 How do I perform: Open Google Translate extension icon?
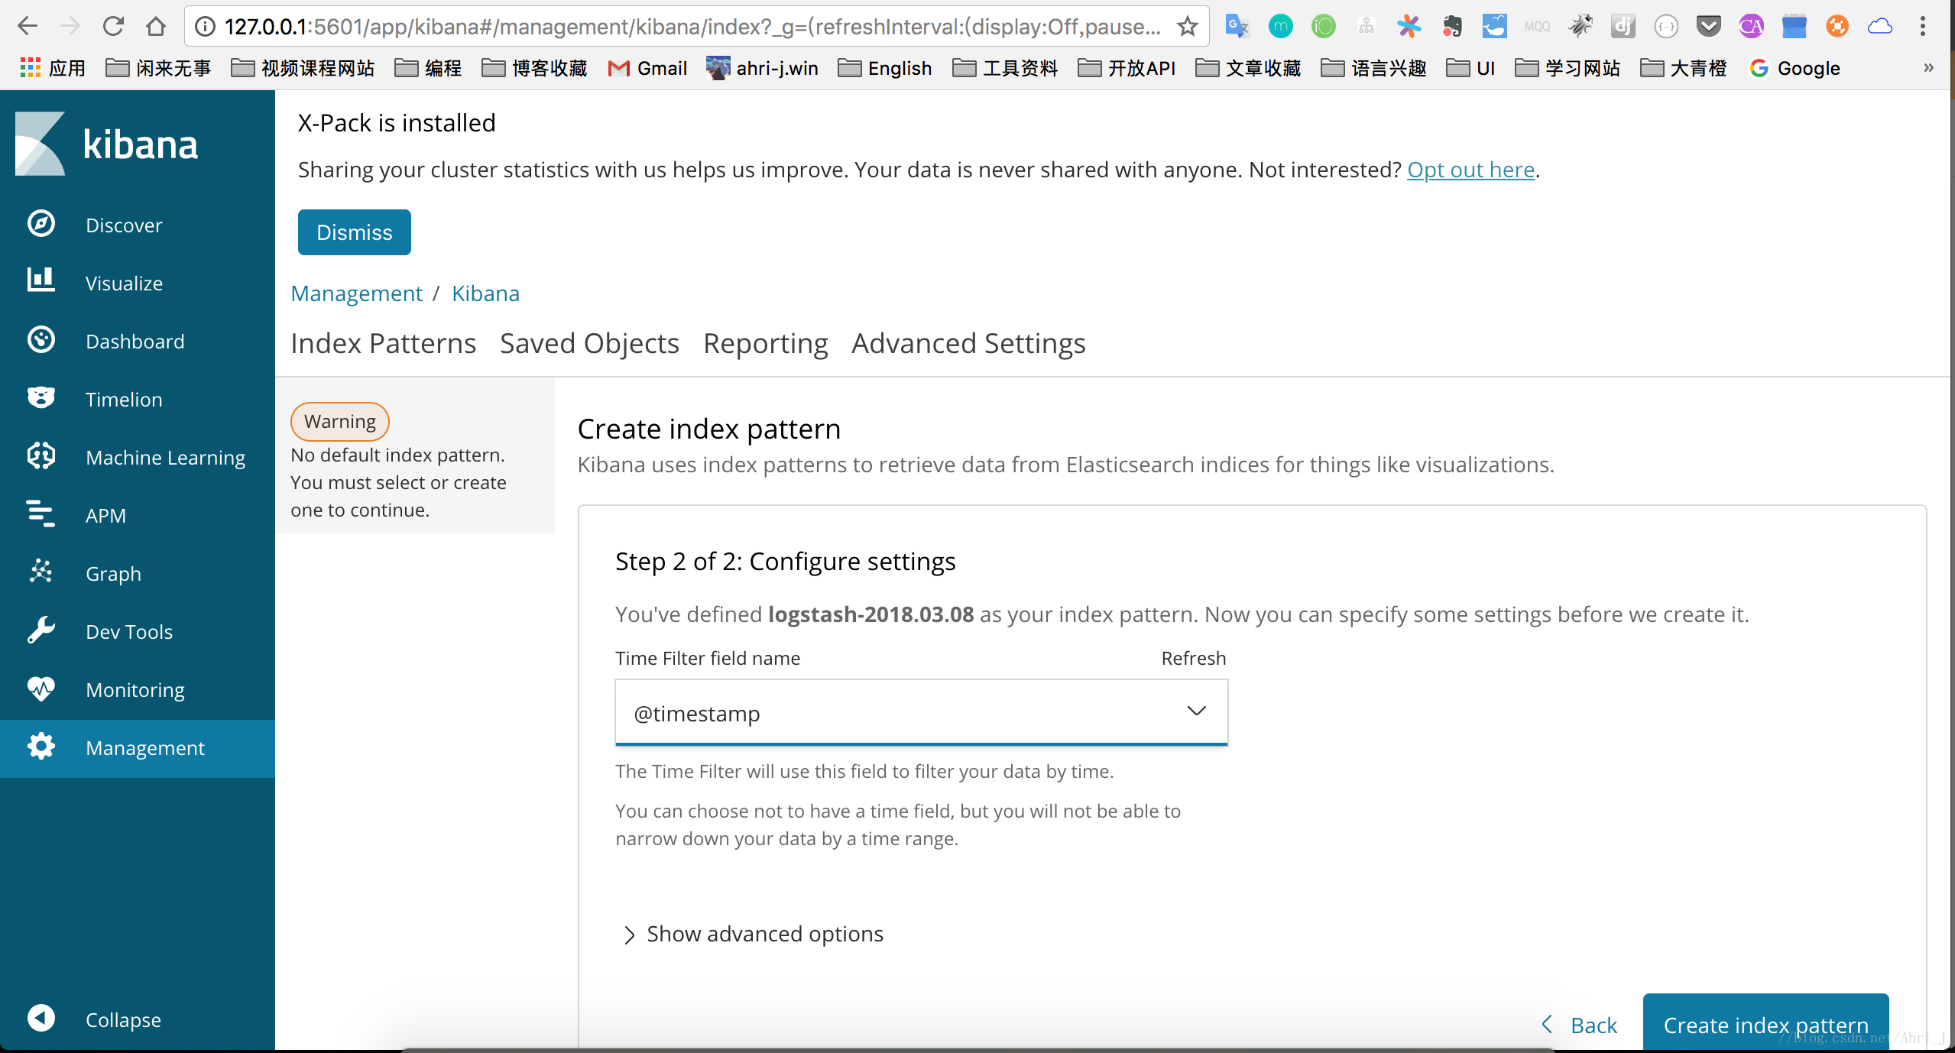coord(1237,27)
